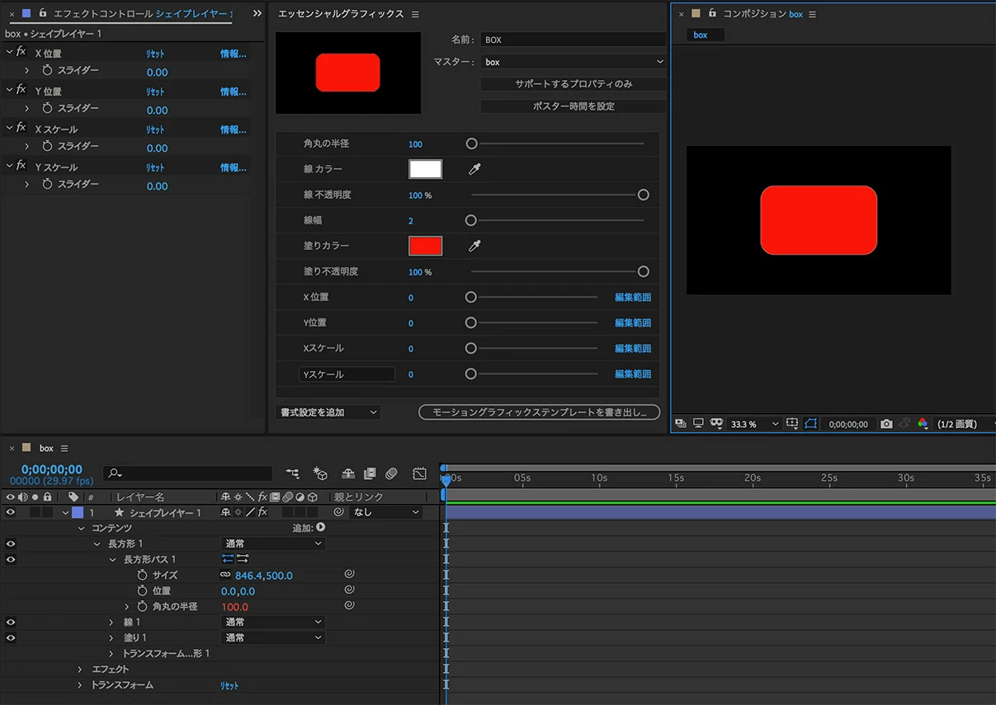Open the graph editor icon in timeline
This screenshot has height=705, width=996.
coord(420,473)
